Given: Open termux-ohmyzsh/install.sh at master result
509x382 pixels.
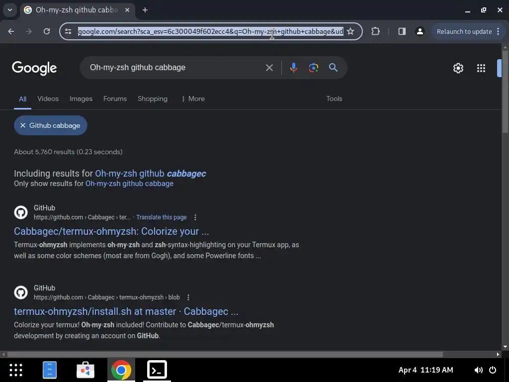Looking at the screenshot, I should point(126,311).
